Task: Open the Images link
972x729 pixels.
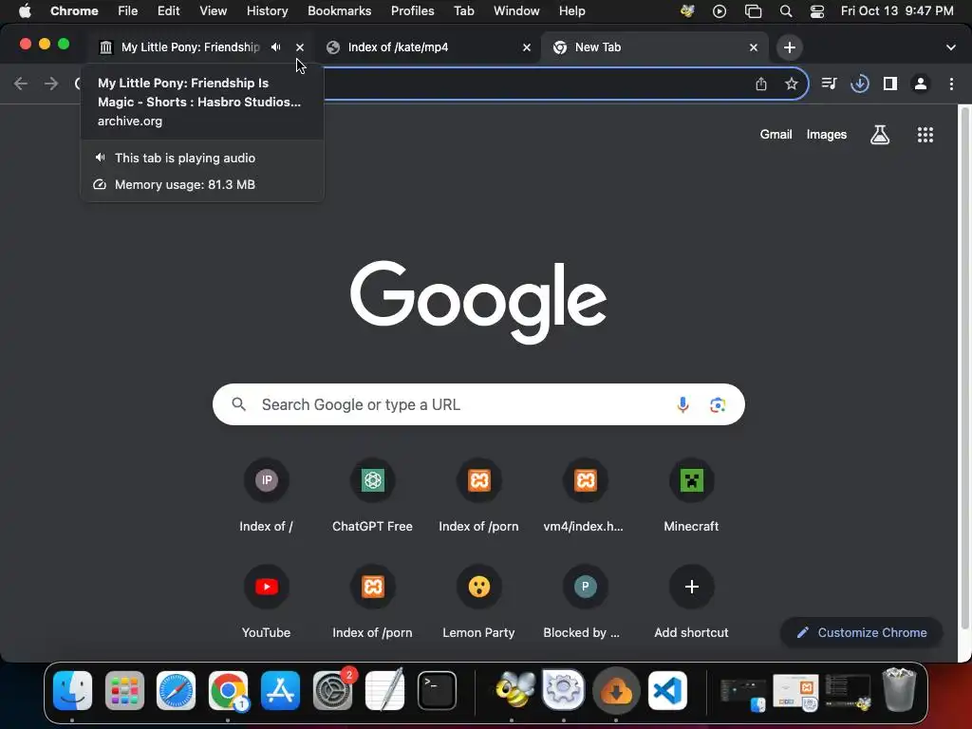Action: pyautogui.click(x=827, y=135)
